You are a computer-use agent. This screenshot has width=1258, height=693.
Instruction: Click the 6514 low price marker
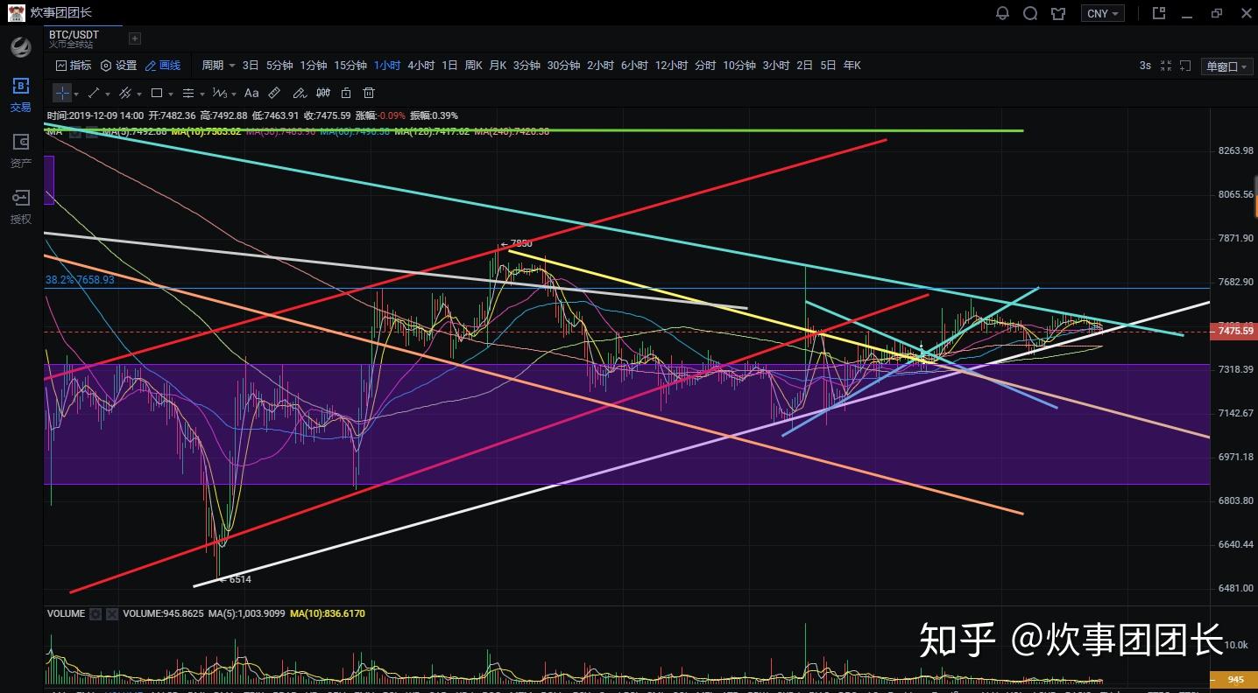coord(235,579)
